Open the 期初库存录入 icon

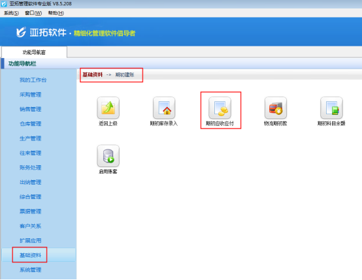[x=164, y=108]
